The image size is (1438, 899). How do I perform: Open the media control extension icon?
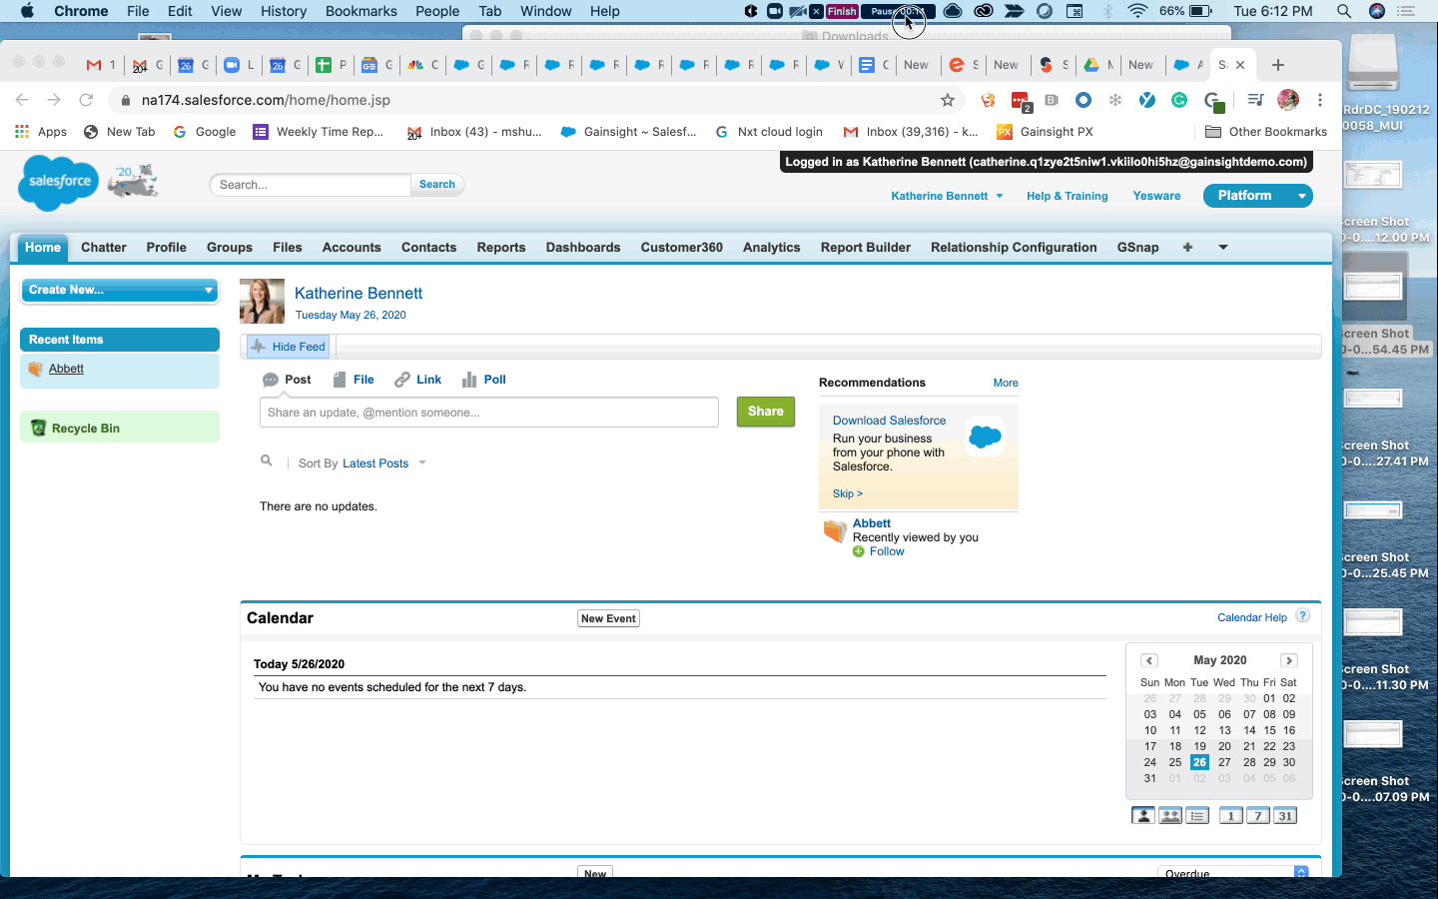click(x=1255, y=100)
